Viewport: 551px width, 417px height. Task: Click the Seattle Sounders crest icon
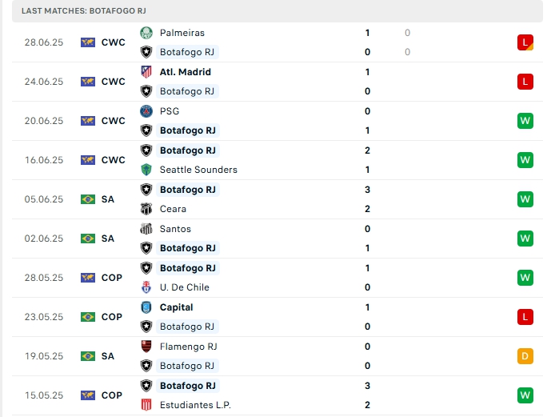pyautogui.click(x=146, y=170)
